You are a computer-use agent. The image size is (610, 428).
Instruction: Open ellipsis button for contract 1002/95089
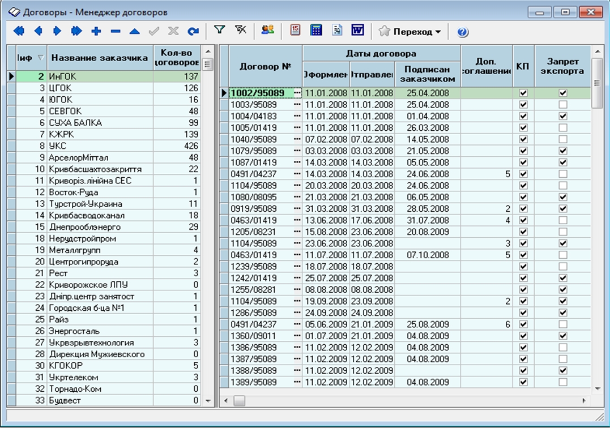297,93
